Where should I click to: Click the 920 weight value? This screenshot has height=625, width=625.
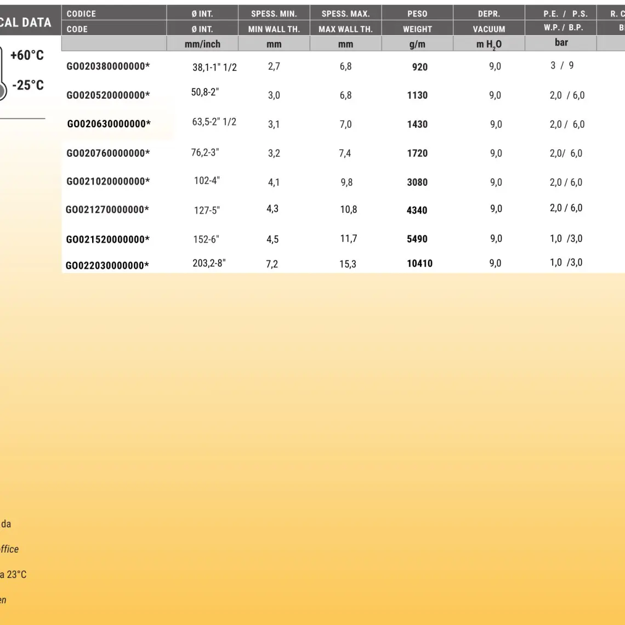click(420, 67)
